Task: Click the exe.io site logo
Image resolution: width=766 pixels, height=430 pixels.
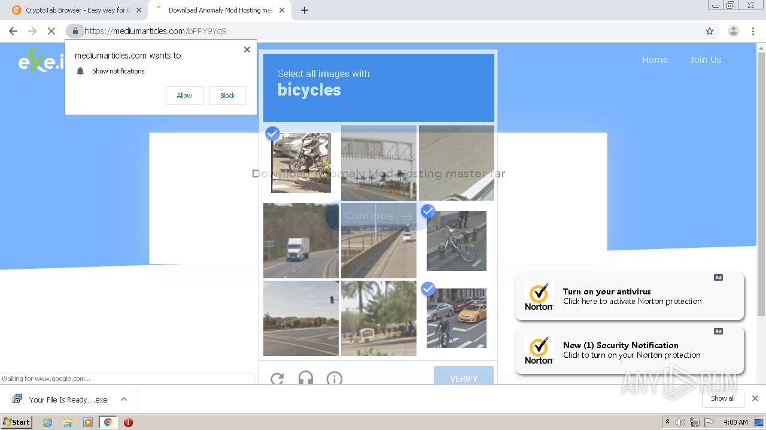Action: coord(41,60)
